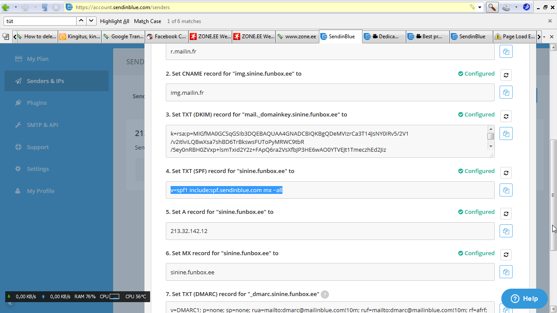Open the Help chat button
Image resolution: width=557 pixels, height=313 pixels.
(x=524, y=299)
